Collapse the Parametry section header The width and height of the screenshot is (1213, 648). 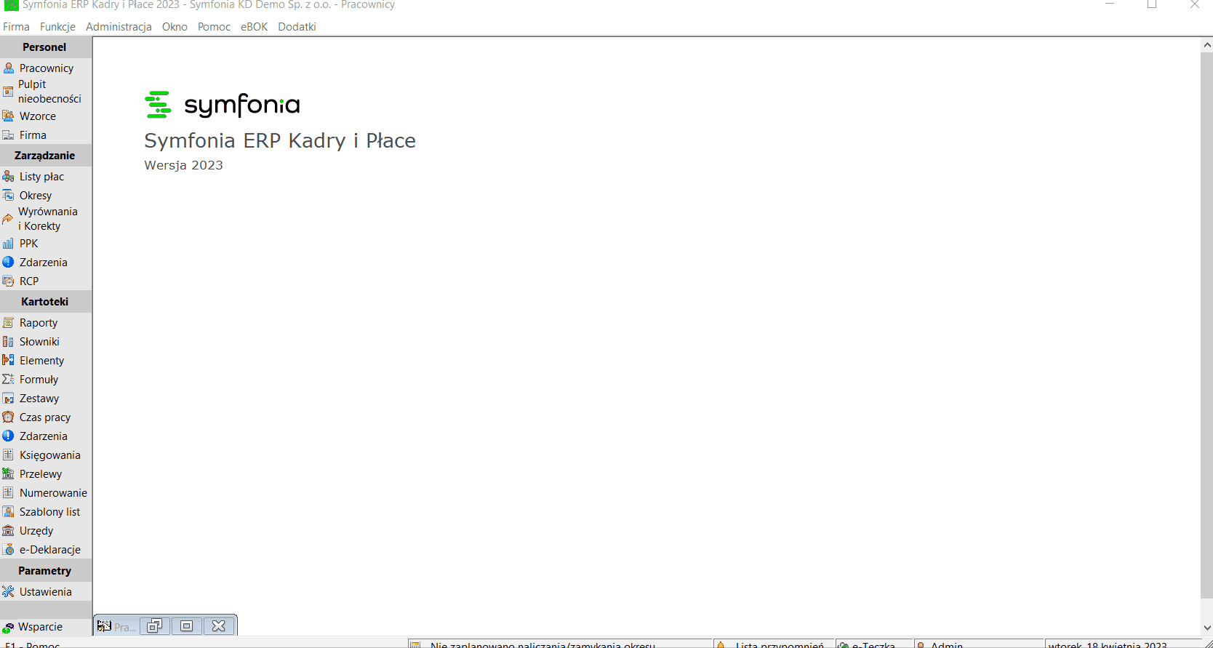click(46, 571)
